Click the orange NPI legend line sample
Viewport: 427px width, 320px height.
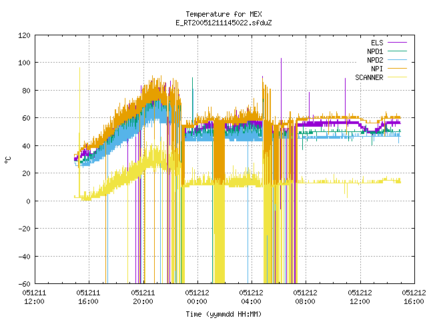click(398, 69)
